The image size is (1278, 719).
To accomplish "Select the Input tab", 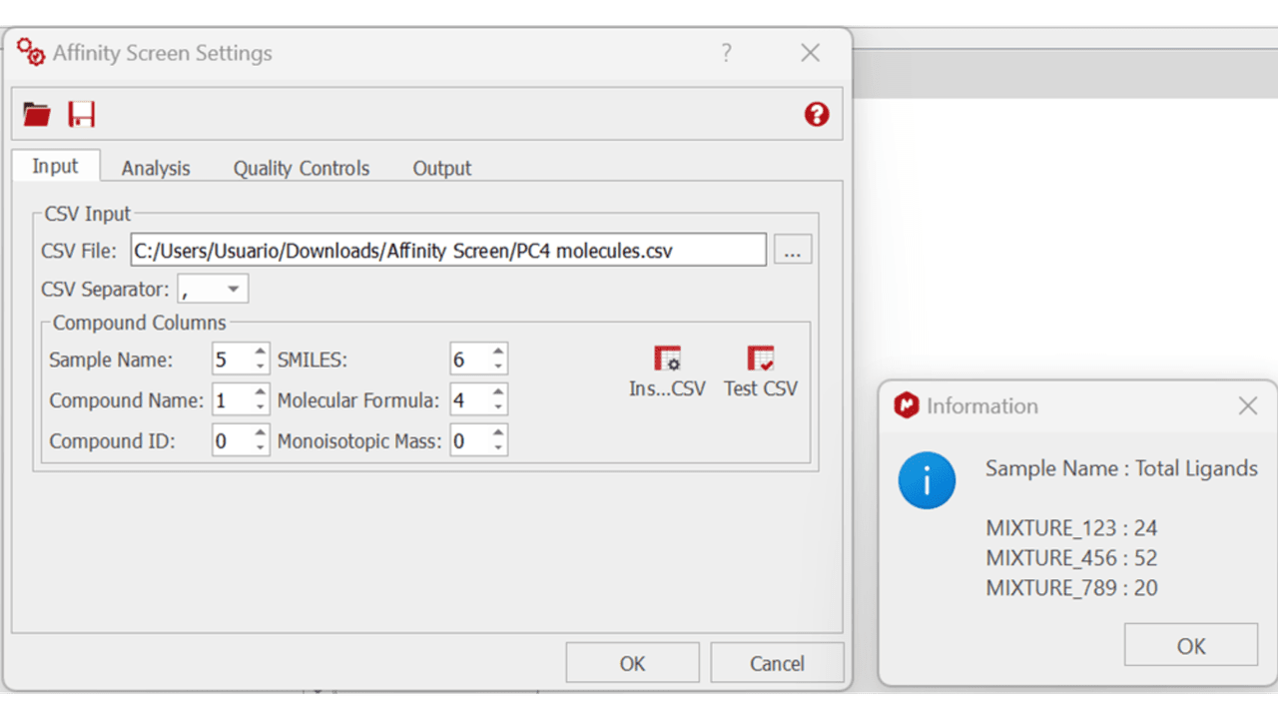I will (55, 166).
